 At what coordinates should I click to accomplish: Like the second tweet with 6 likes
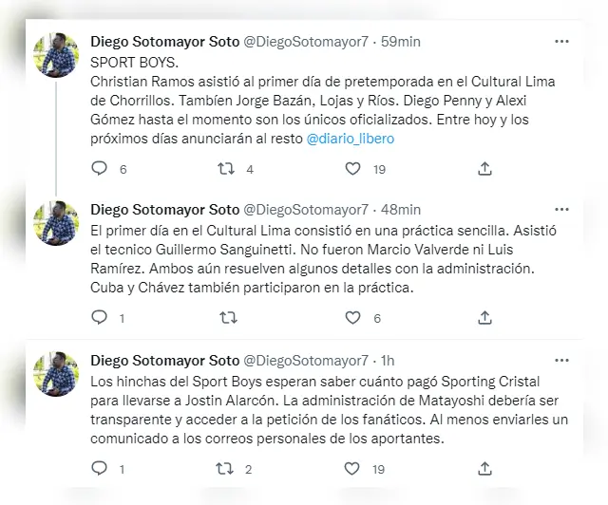(x=353, y=317)
